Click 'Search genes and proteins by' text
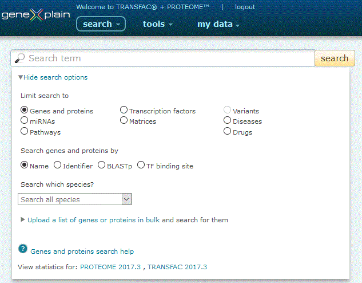The height and width of the screenshot is (283, 362). [69, 151]
